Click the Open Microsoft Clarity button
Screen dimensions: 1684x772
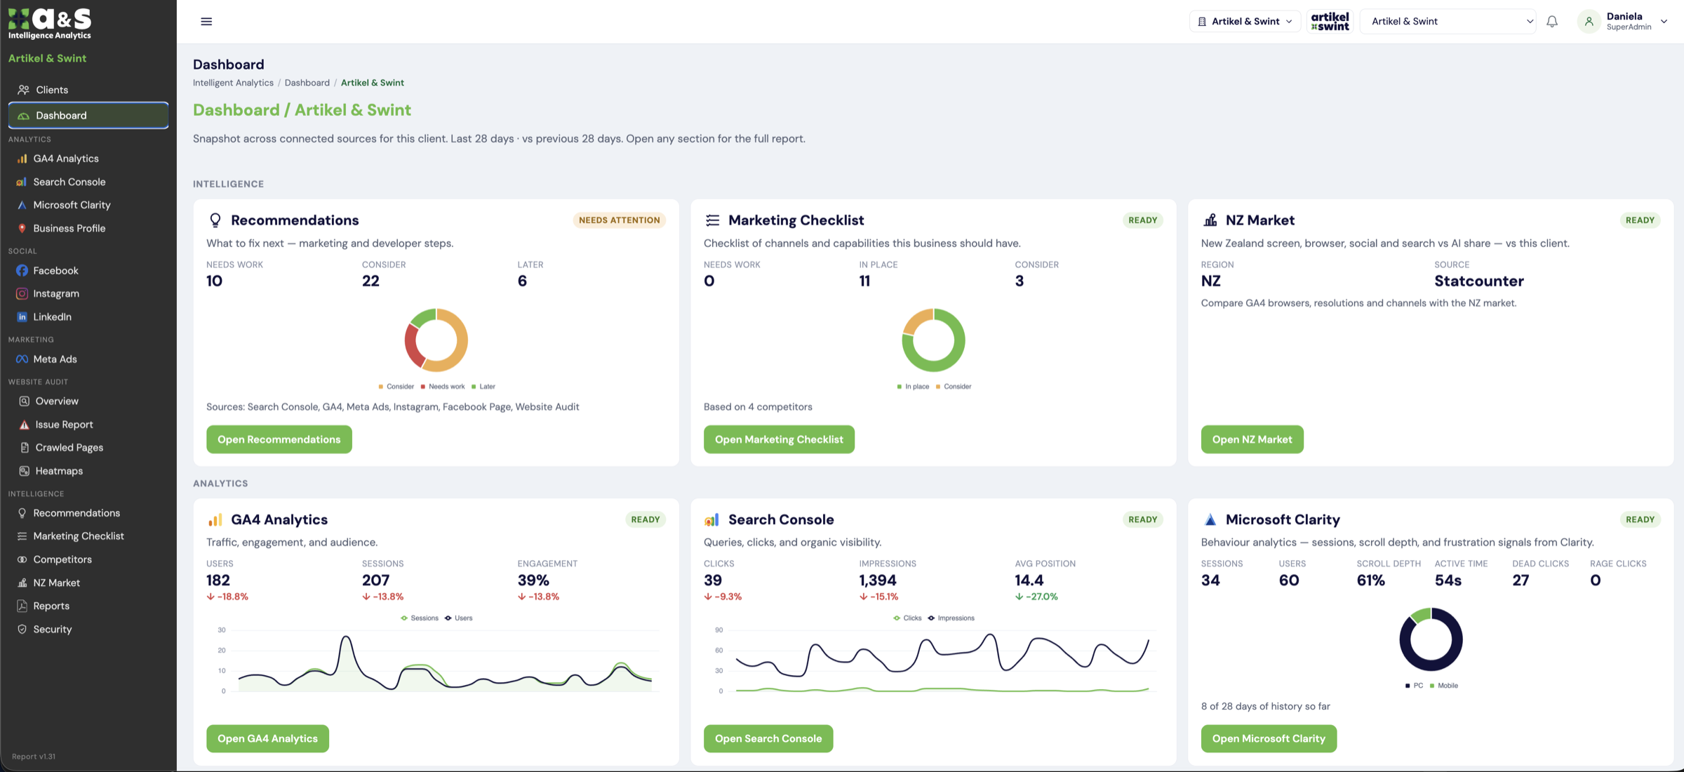(x=1269, y=738)
